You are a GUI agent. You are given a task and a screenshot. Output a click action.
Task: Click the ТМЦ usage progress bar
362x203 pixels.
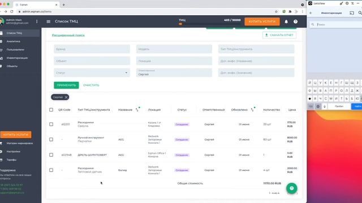point(209,24)
